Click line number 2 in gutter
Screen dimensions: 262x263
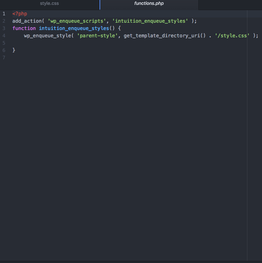point(4,21)
